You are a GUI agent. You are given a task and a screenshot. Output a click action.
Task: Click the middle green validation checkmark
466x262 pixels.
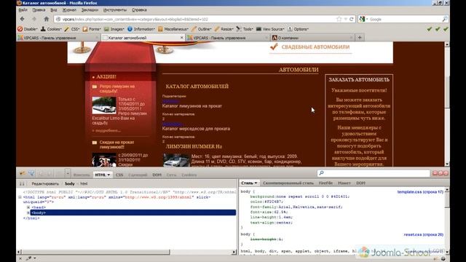pyautogui.click(x=438, y=29)
